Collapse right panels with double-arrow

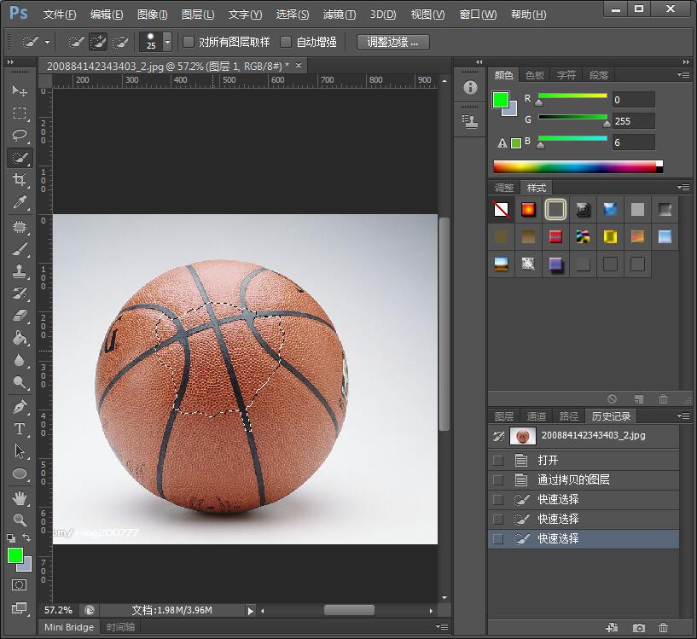point(686,61)
